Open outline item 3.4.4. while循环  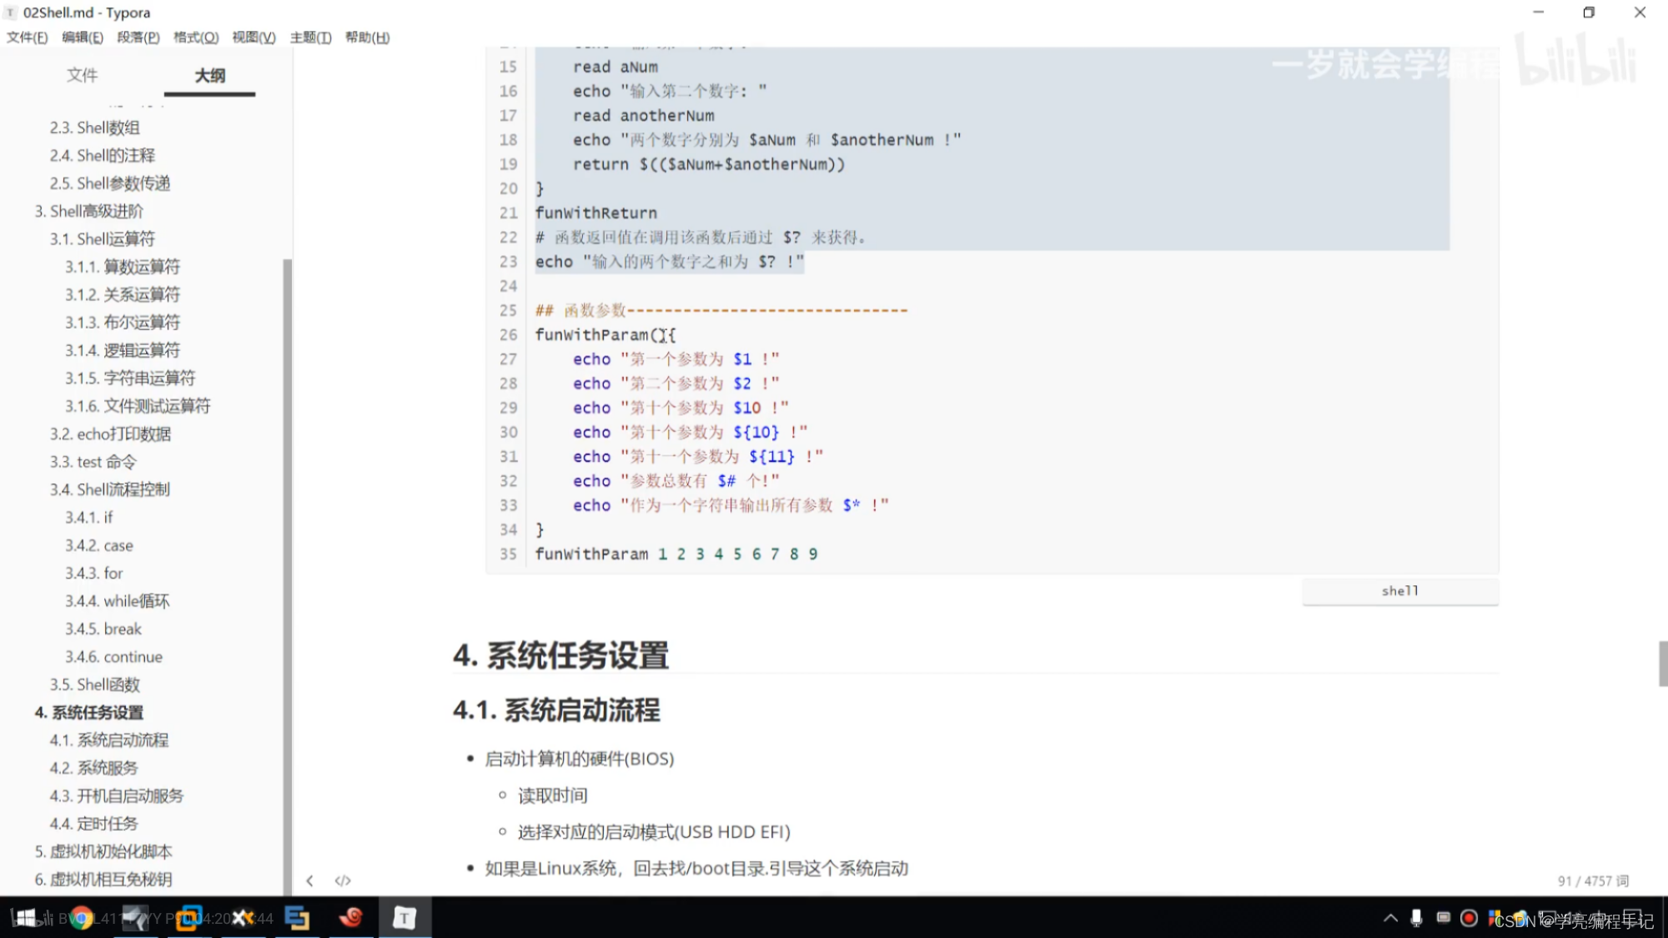[117, 601]
